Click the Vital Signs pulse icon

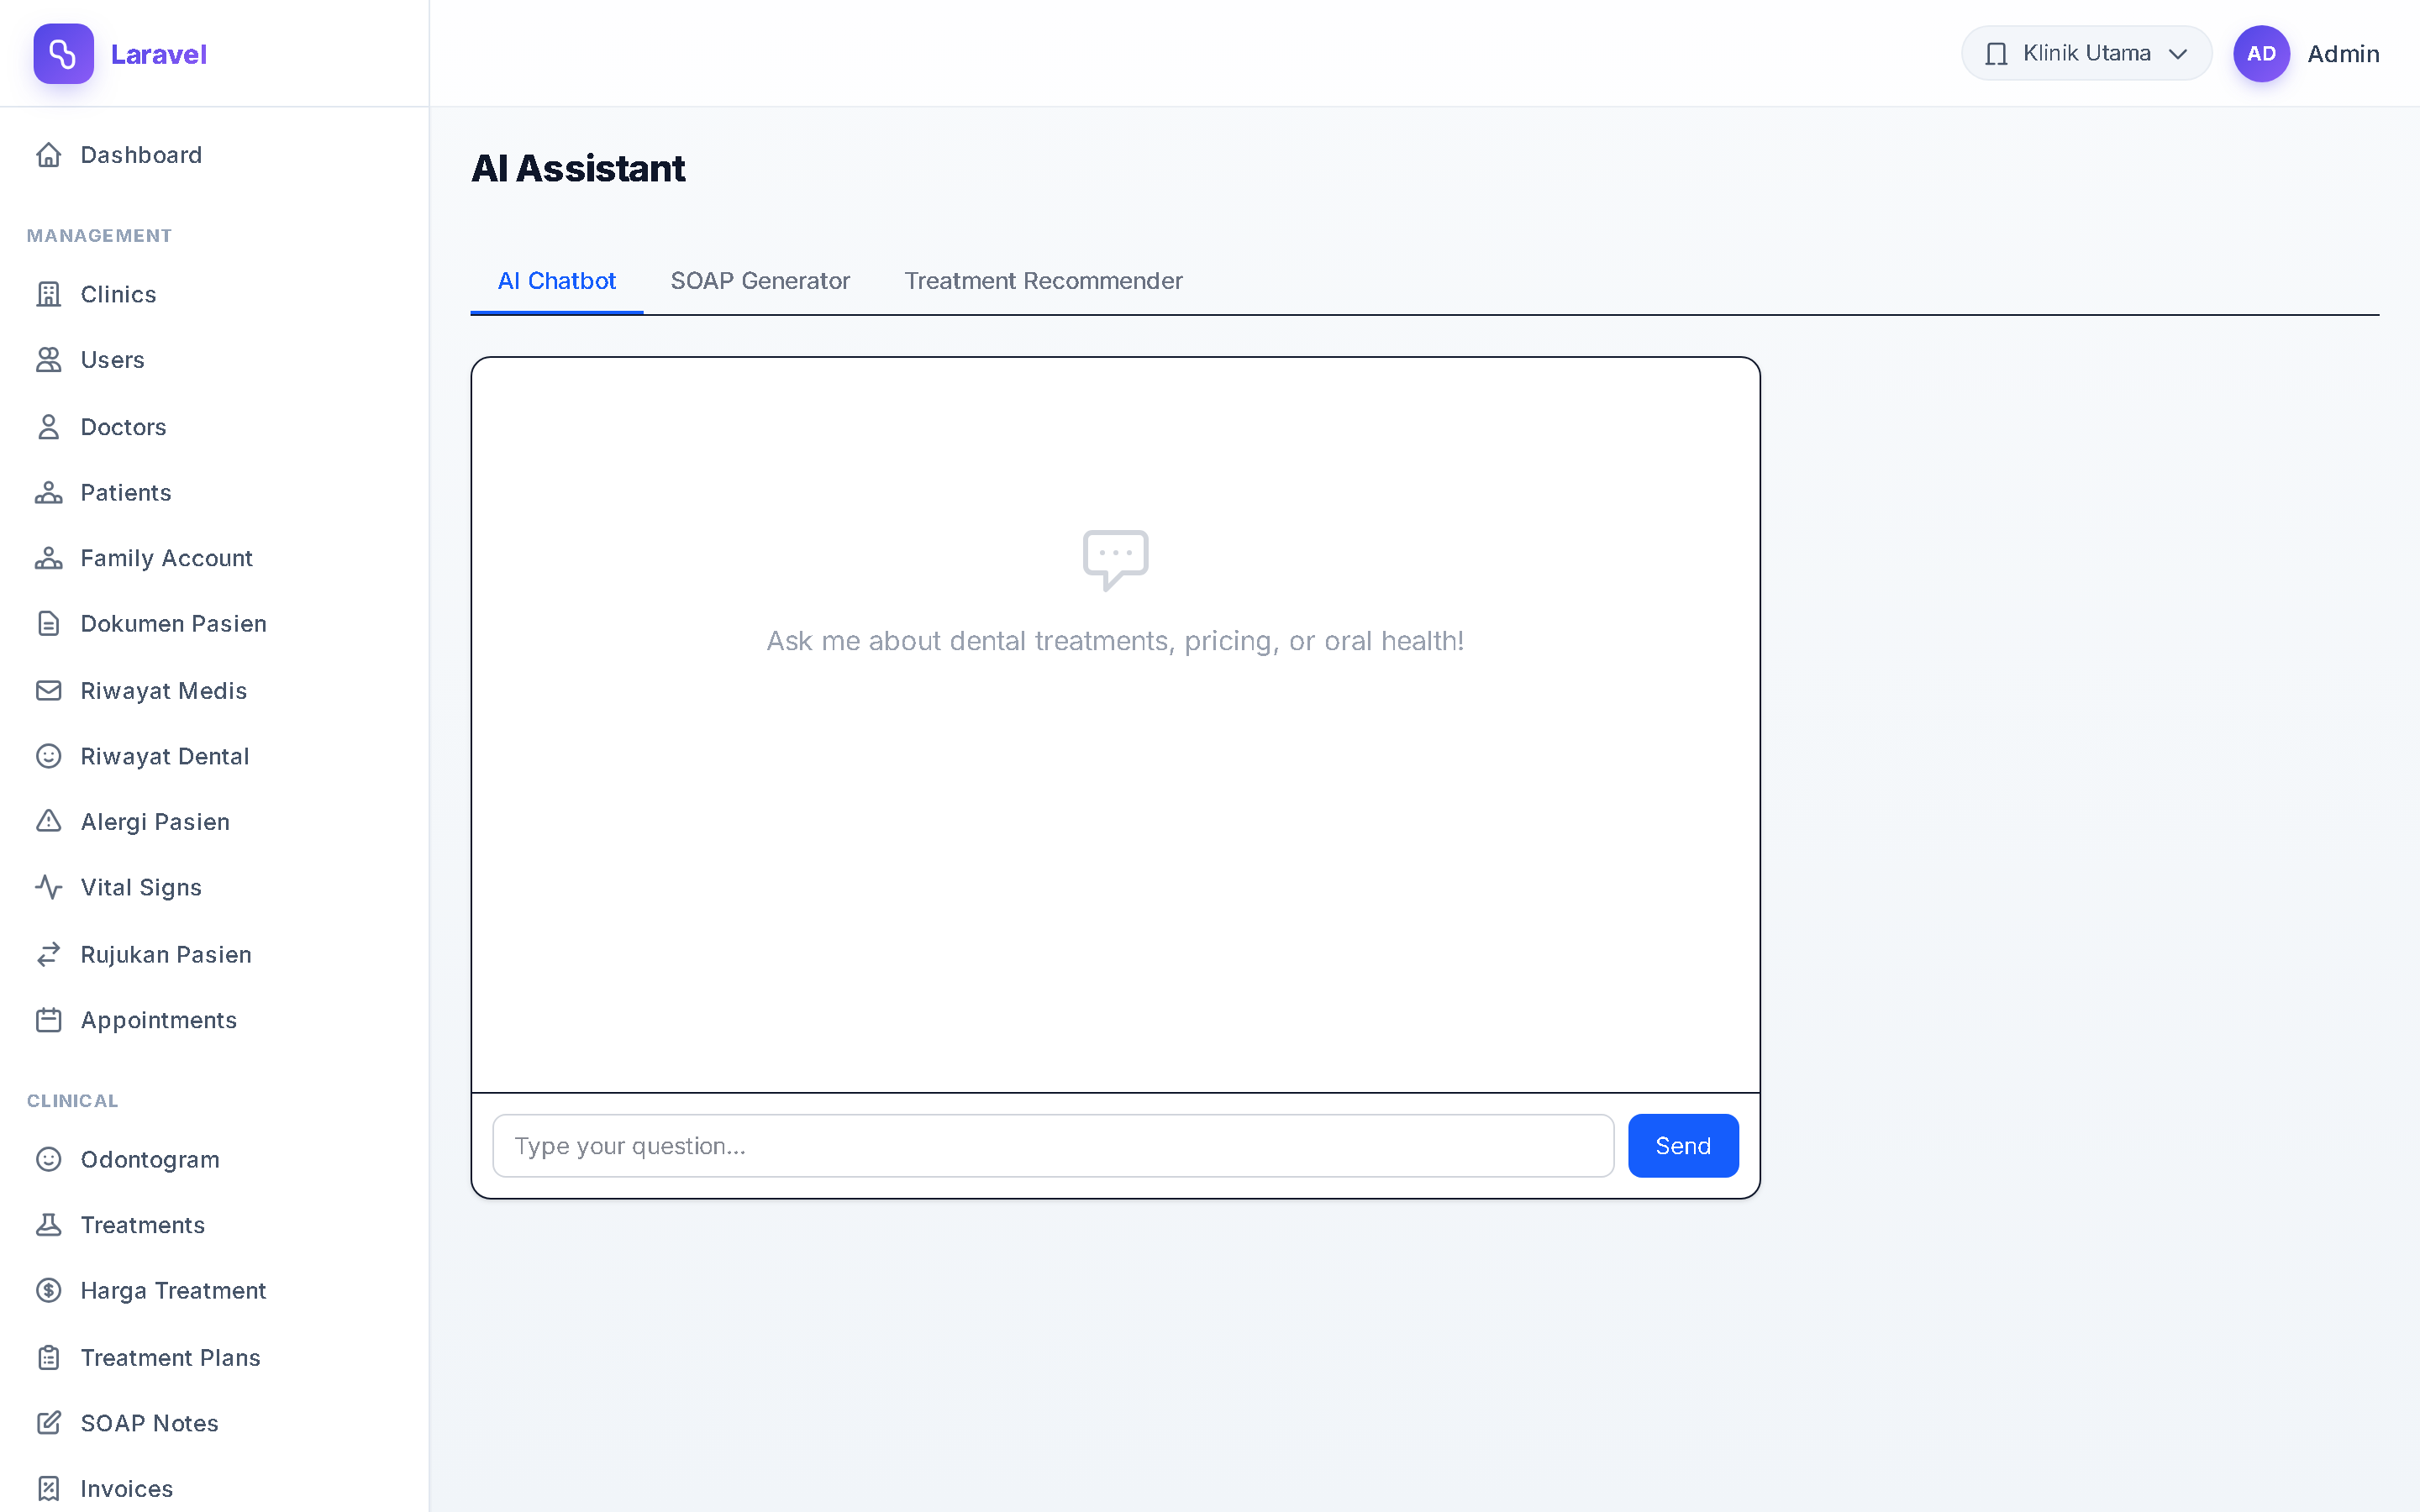click(49, 887)
